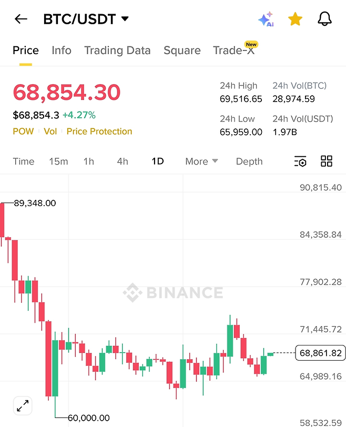The image size is (346, 427).
Task: Tap the current price label 68,861.82
Action: (x=320, y=353)
